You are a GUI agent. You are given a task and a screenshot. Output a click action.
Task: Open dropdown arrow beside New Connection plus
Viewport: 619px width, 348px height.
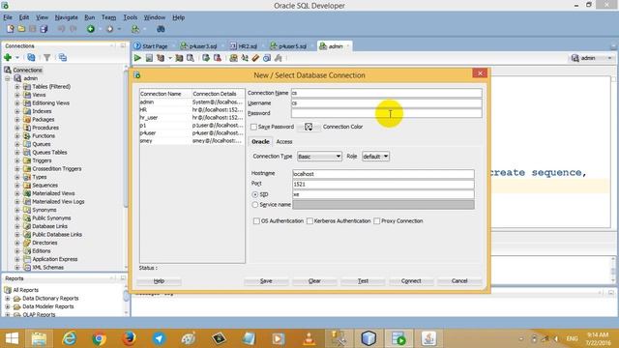(17, 58)
